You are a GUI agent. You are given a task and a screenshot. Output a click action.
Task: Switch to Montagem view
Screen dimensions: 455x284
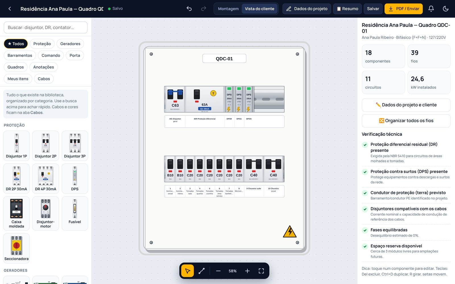(228, 9)
